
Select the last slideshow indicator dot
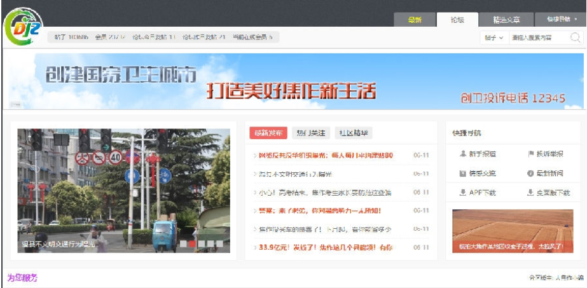[219, 243]
